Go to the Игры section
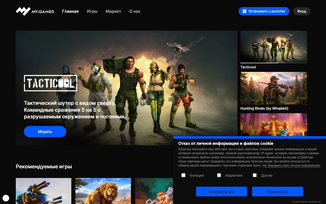 92,11
